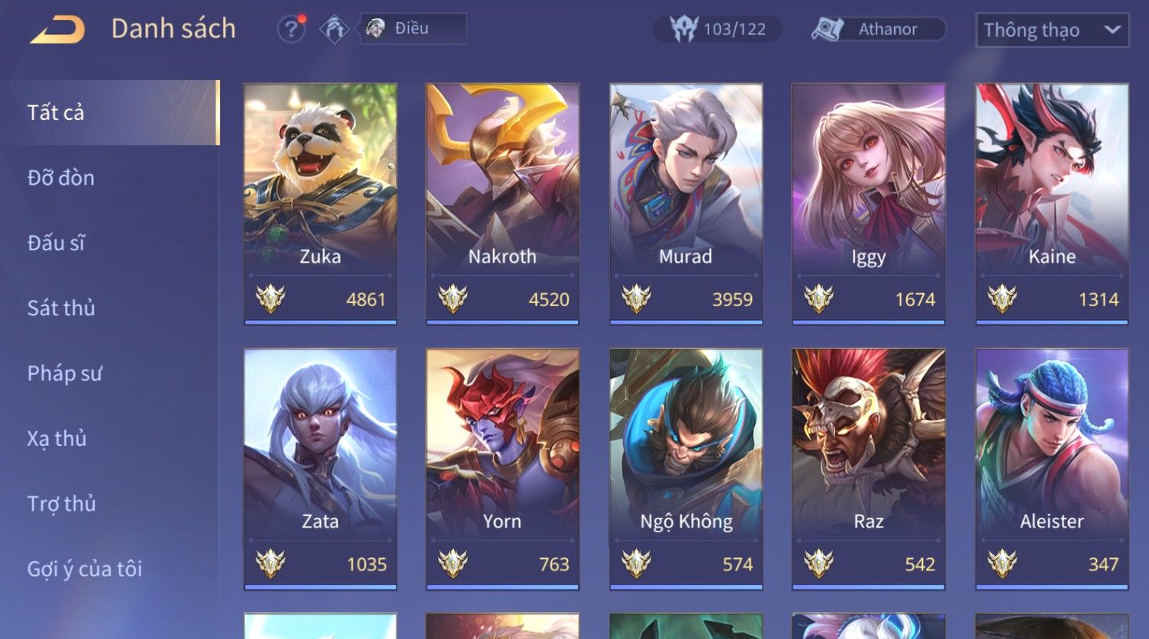Click the hero house icon beside Điêu
Screen dimensions: 1149x639
coord(334,29)
